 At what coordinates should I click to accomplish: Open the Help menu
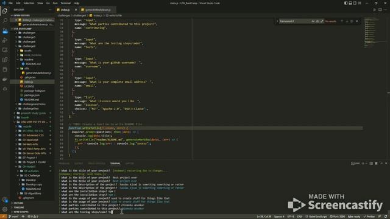coord(76,3)
